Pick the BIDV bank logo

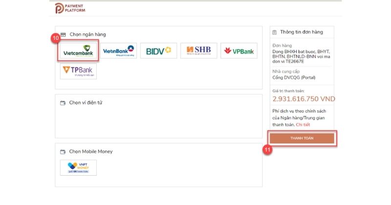pos(158,51)
